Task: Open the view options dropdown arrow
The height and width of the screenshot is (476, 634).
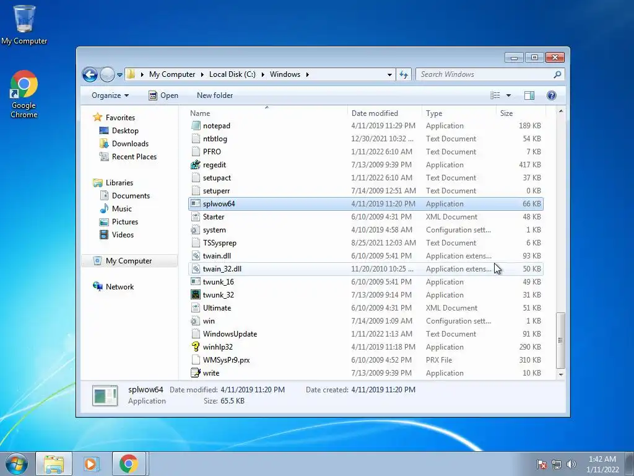Action: (509, 95)
